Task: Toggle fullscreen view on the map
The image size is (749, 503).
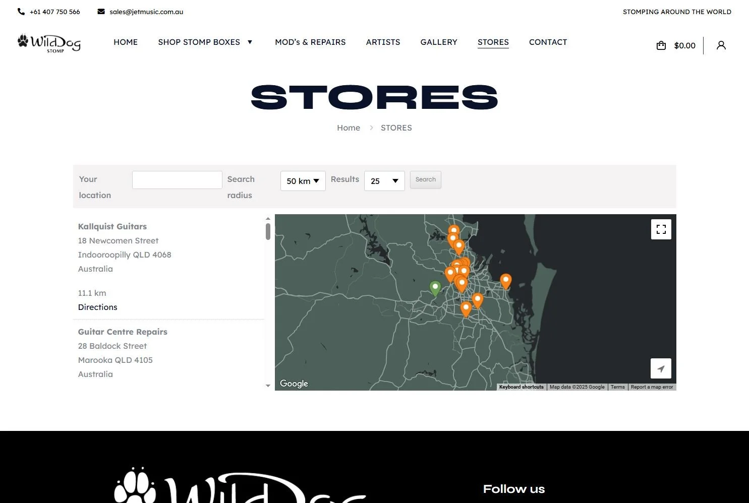Action: [x=661, y=229]
